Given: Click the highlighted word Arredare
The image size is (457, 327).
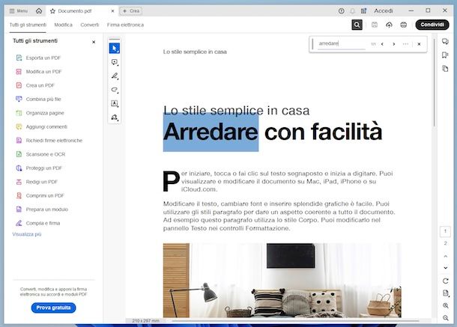Looking at the screenshot, I should pos(211,132).
